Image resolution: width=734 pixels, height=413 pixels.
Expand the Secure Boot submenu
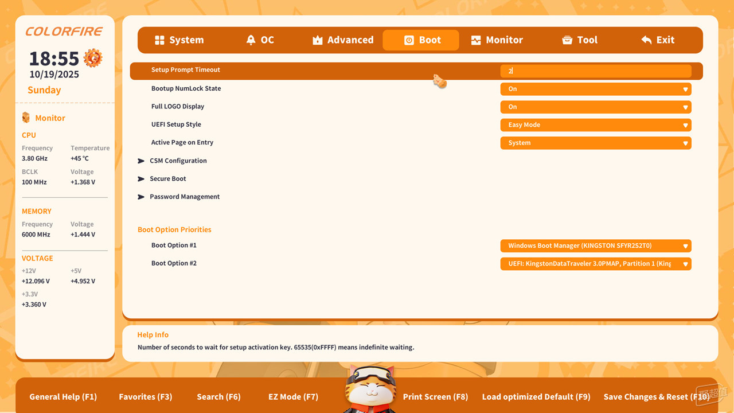click(x=167, y=179)
